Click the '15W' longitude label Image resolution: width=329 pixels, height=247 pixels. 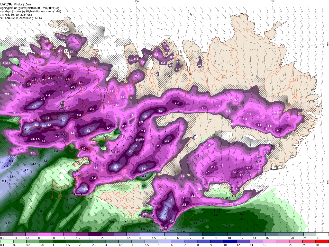coord(272,1)
